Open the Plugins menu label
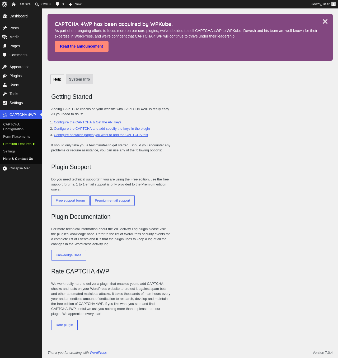 (x=16, y=76)
